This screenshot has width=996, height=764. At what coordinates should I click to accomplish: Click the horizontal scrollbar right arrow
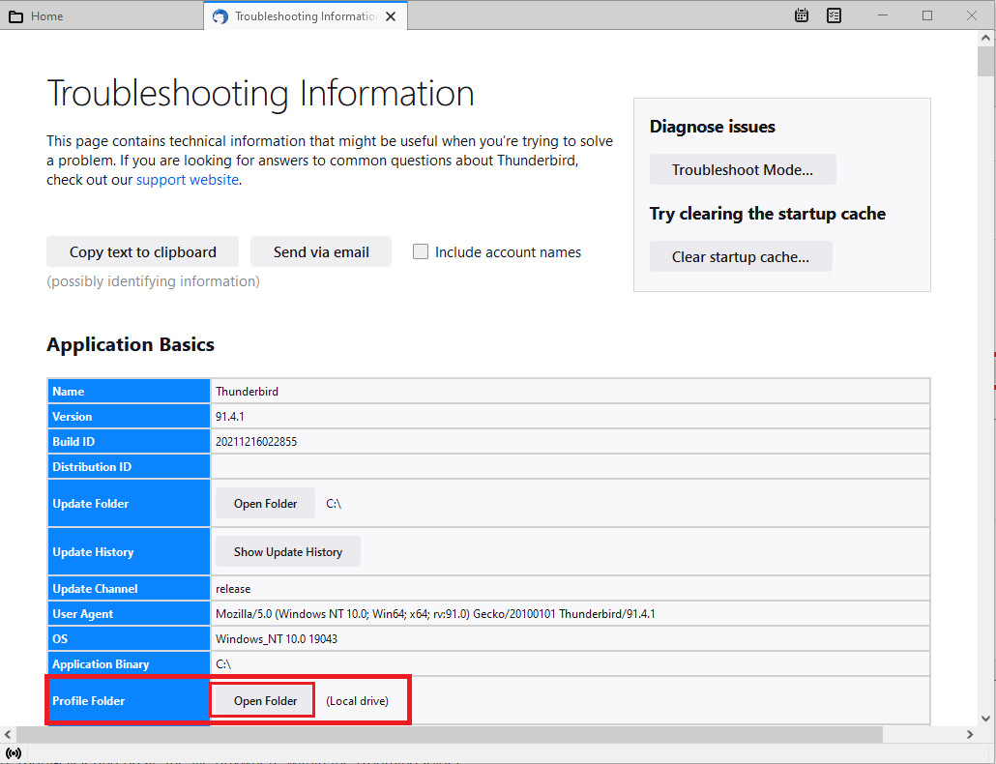970,734
